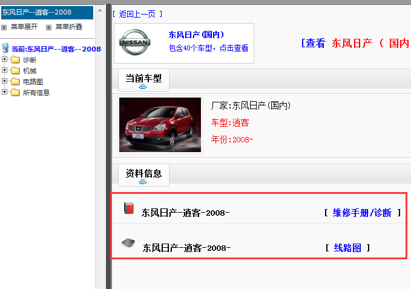The image size is (411, 289).
Task: Click the red book icon for repair manual
Action: [129, 208]
